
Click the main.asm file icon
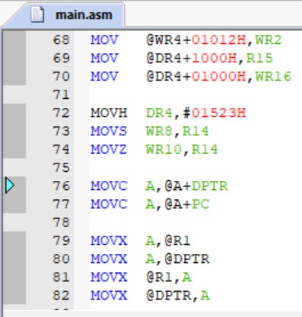click(x=37, y=14)
